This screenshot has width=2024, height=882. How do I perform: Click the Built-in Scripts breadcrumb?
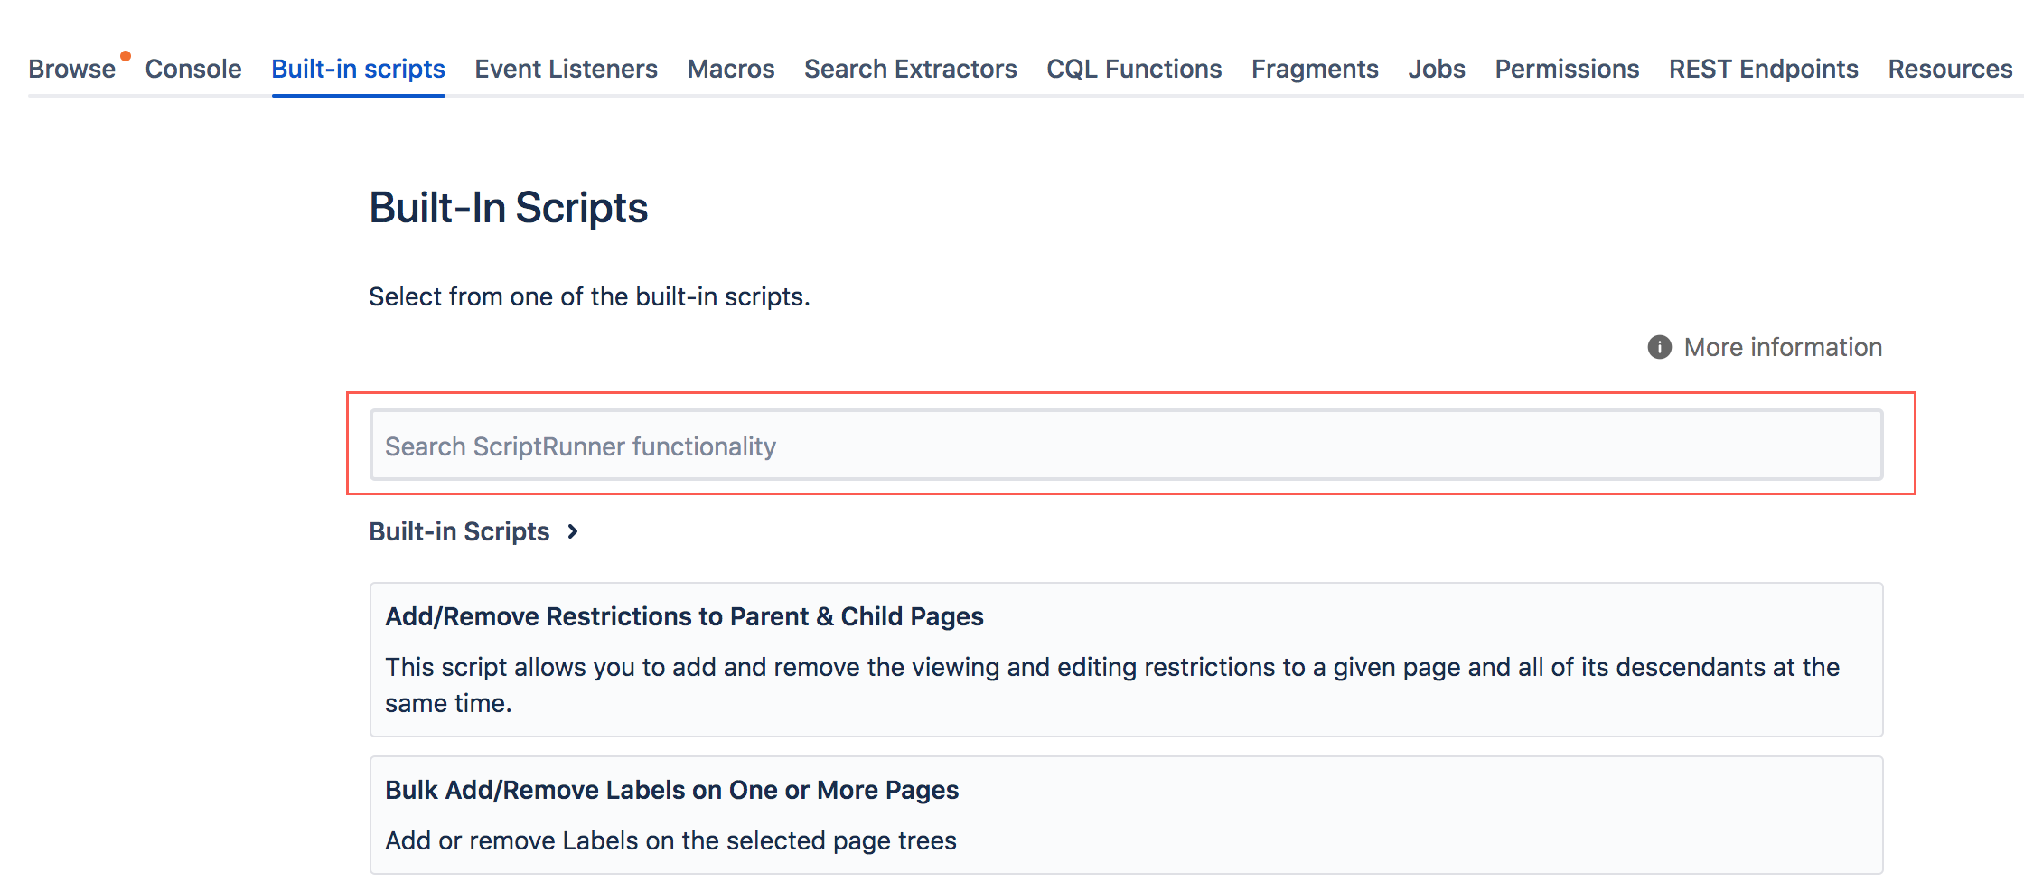tap(459, 531)
